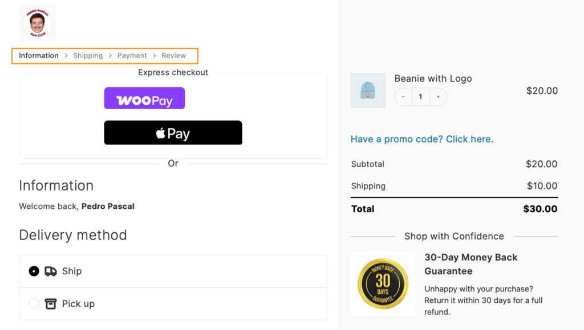
Task: Click the Beanie $20.00 item price
Action: 542,90
